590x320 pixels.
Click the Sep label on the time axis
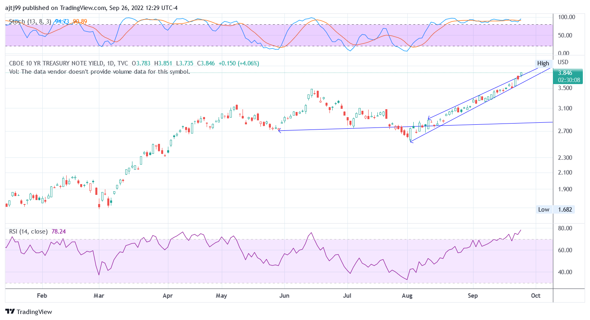pyautogui.click(x=473, y=296)
